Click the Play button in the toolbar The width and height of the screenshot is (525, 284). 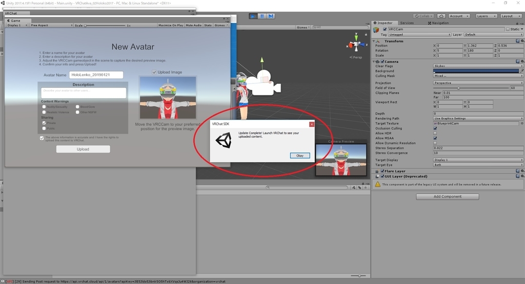253,16
